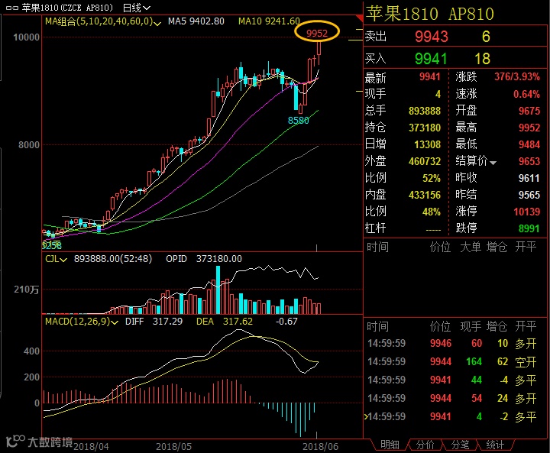The image size is (550, 453).
Task: Click the 速涨 value 0.64%
Action: click(526, 94)
